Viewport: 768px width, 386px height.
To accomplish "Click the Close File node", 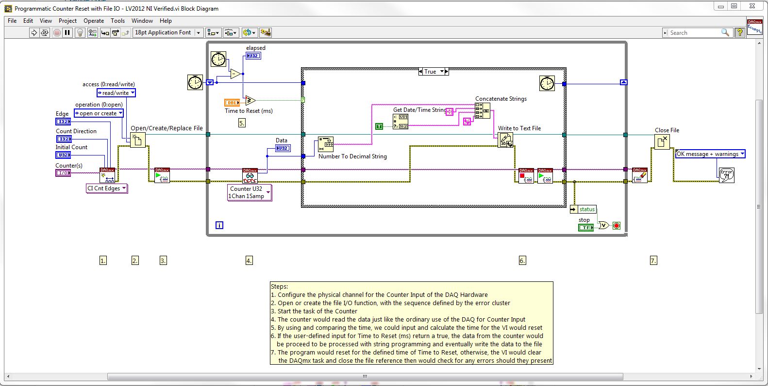I will click(662, 141).
